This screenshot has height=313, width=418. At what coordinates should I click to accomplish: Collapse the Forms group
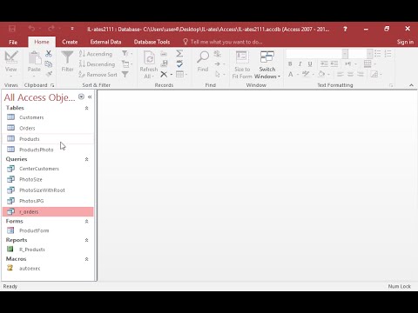86,222
